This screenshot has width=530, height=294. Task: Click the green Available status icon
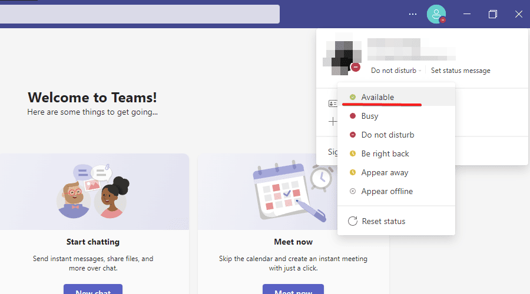point(353,97)
